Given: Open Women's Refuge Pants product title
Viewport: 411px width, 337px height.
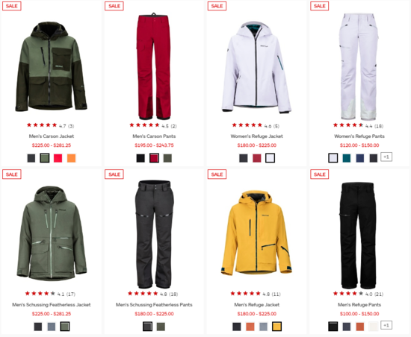Looking at the screenshot, I should 359,136.
